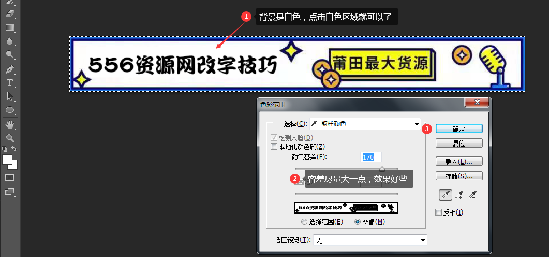
Task: Select the Path Selection arrow tool
Action: pos(10,96)
